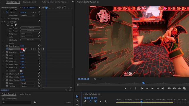The image size is (189, 106).
Task: Toggle linked selection in timeline
Action: [x=95, y=101]
